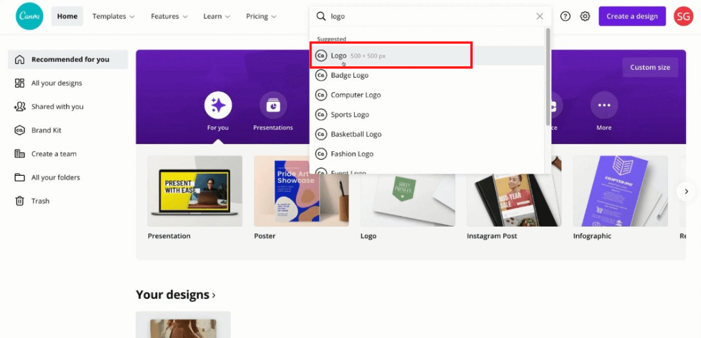Click the magnifier search icon
Screen dimensions: 701x338
click(321, 17)
